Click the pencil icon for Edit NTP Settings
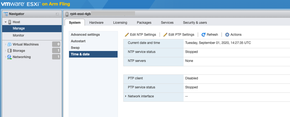290x117 pixels. pyautogui.click(x=127, y=35)
